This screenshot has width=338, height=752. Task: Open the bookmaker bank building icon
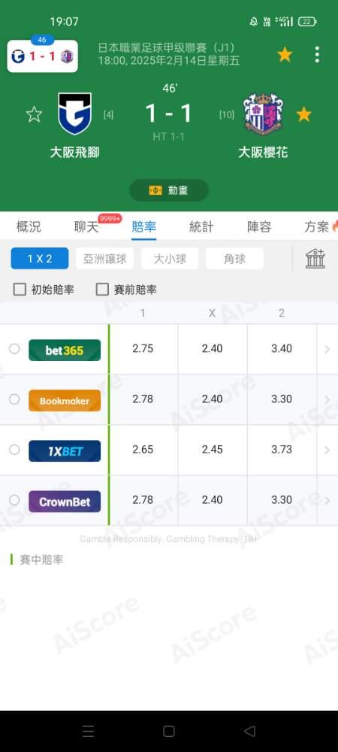pyautogui.click(x=315, y=259)
